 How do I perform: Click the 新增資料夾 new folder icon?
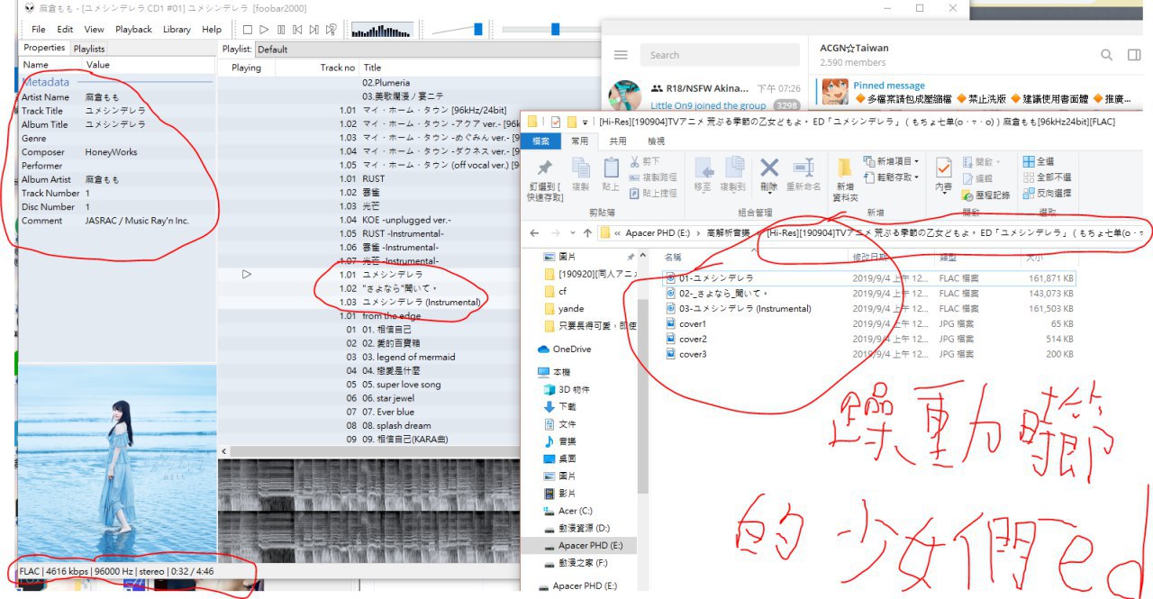tap(845, 179)
